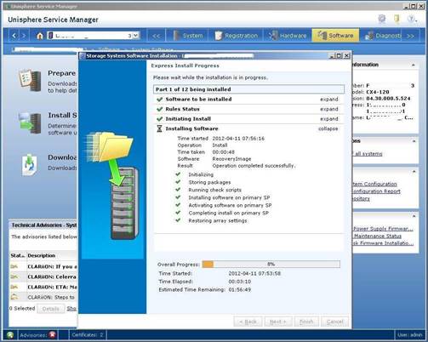
Task: Open the settings gear icon at top right
Action: [382, 19]
